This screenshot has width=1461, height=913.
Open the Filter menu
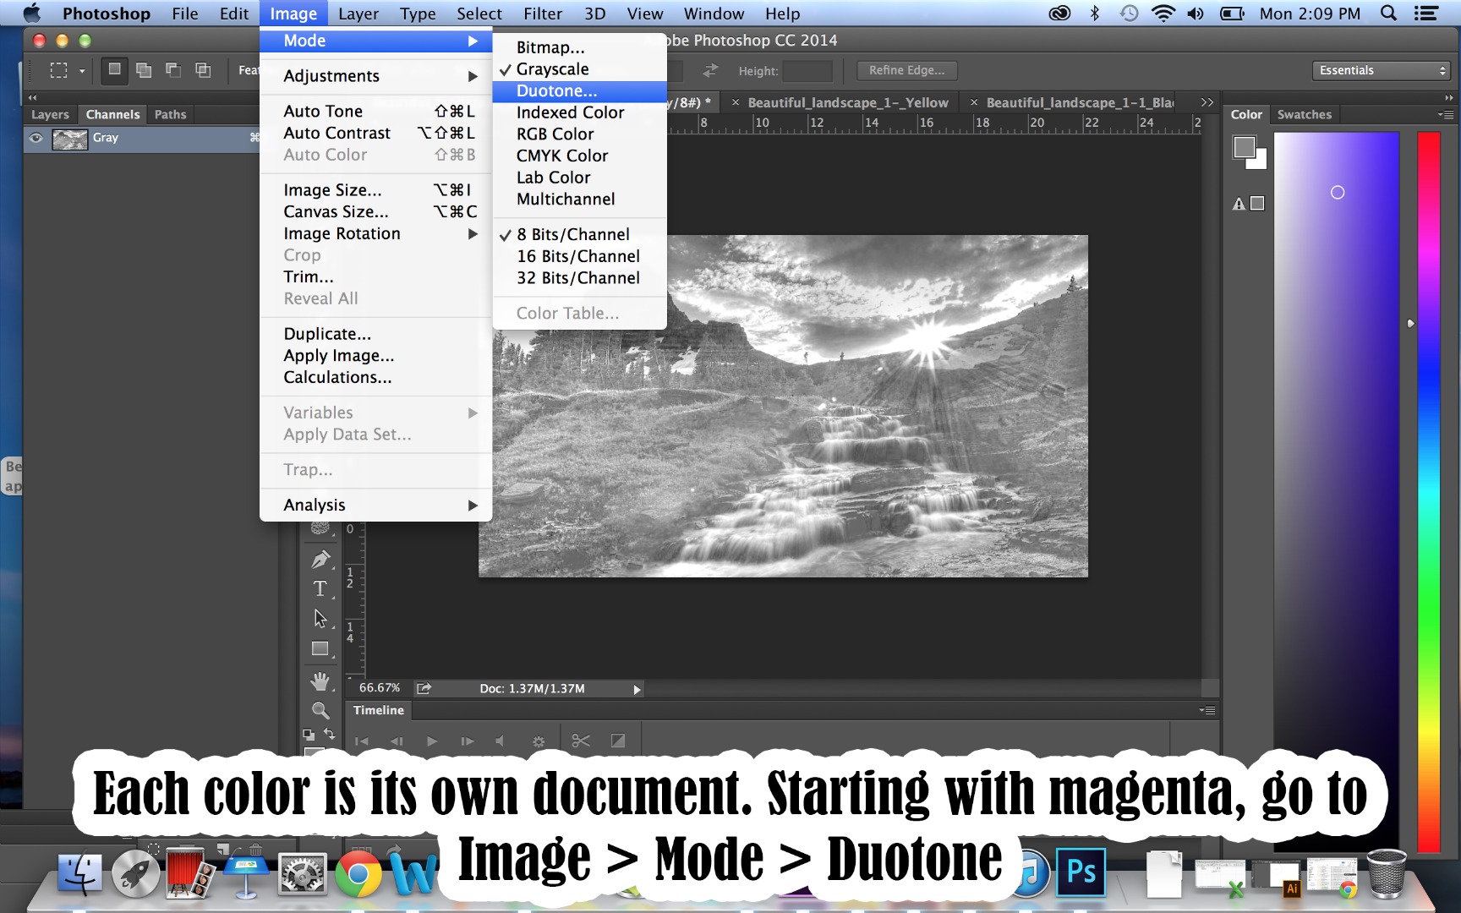pyautogui.click(x=542, y=13)
